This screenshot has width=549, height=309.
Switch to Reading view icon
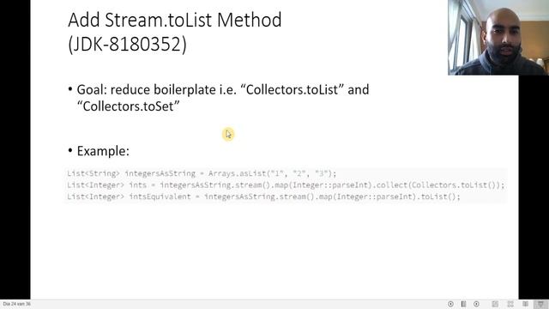pyautogui.click(x=525, y=304)
